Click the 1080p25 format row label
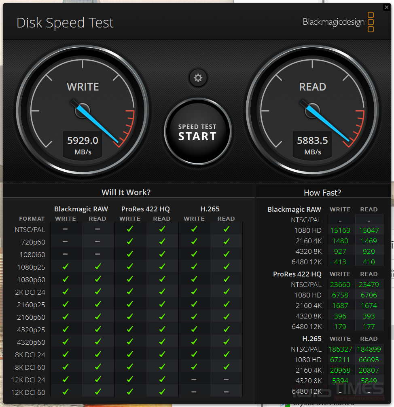394x407 pixels. (x=31, y=267)
